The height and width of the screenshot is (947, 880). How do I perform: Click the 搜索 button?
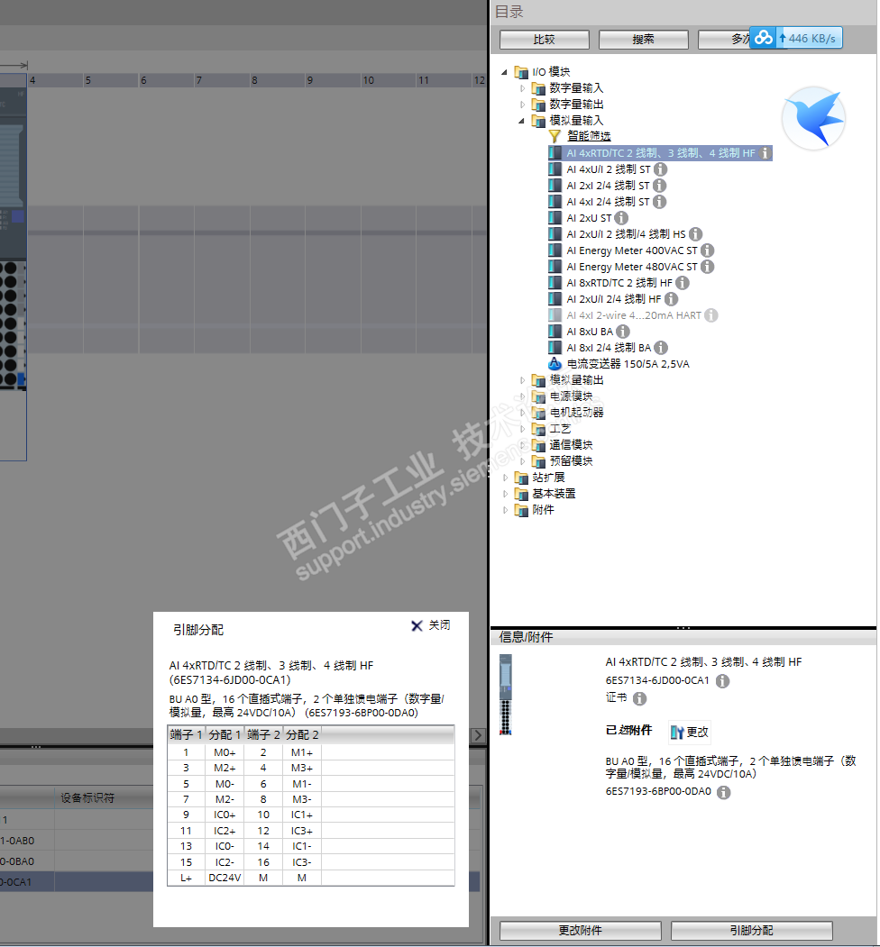coord(643,40)
